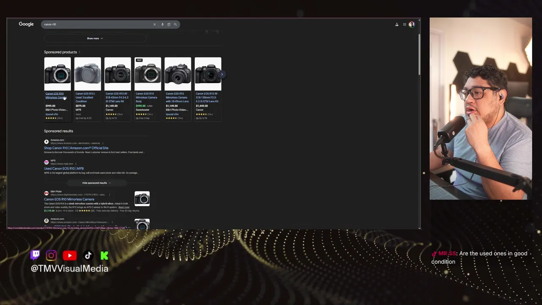Click the RF-S18-150mm kit product image
Viewport: 542px width, 305px height.
(x=208, y=74)
